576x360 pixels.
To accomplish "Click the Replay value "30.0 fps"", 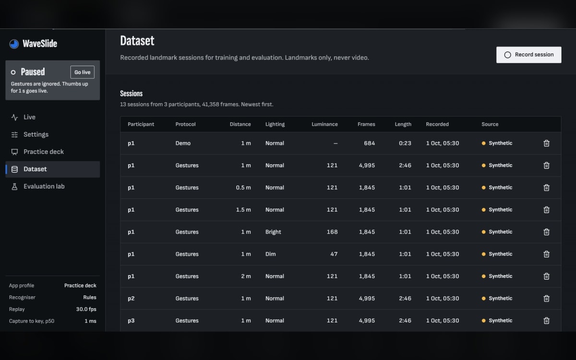I will pos(86,310).
